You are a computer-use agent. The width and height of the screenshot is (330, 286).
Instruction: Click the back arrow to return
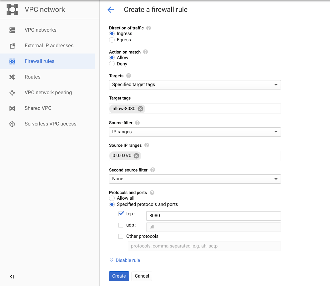click(x=111, y=9)
